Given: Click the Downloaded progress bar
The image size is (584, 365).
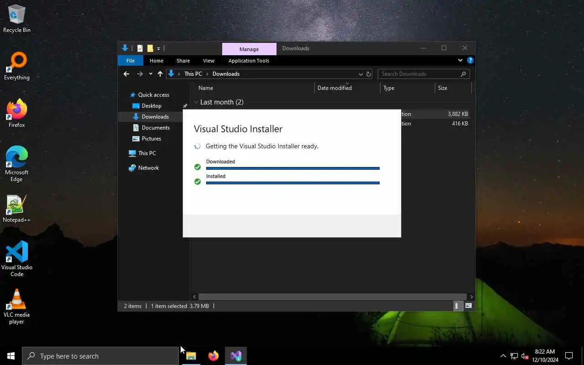Looking at the screenshot, I should point(292,168).
